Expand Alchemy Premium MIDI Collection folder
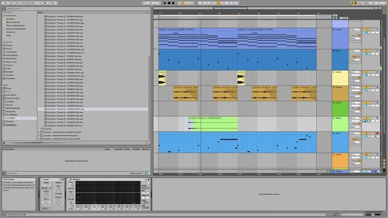Screen dimensions: 388x218 tap(39, 132)
